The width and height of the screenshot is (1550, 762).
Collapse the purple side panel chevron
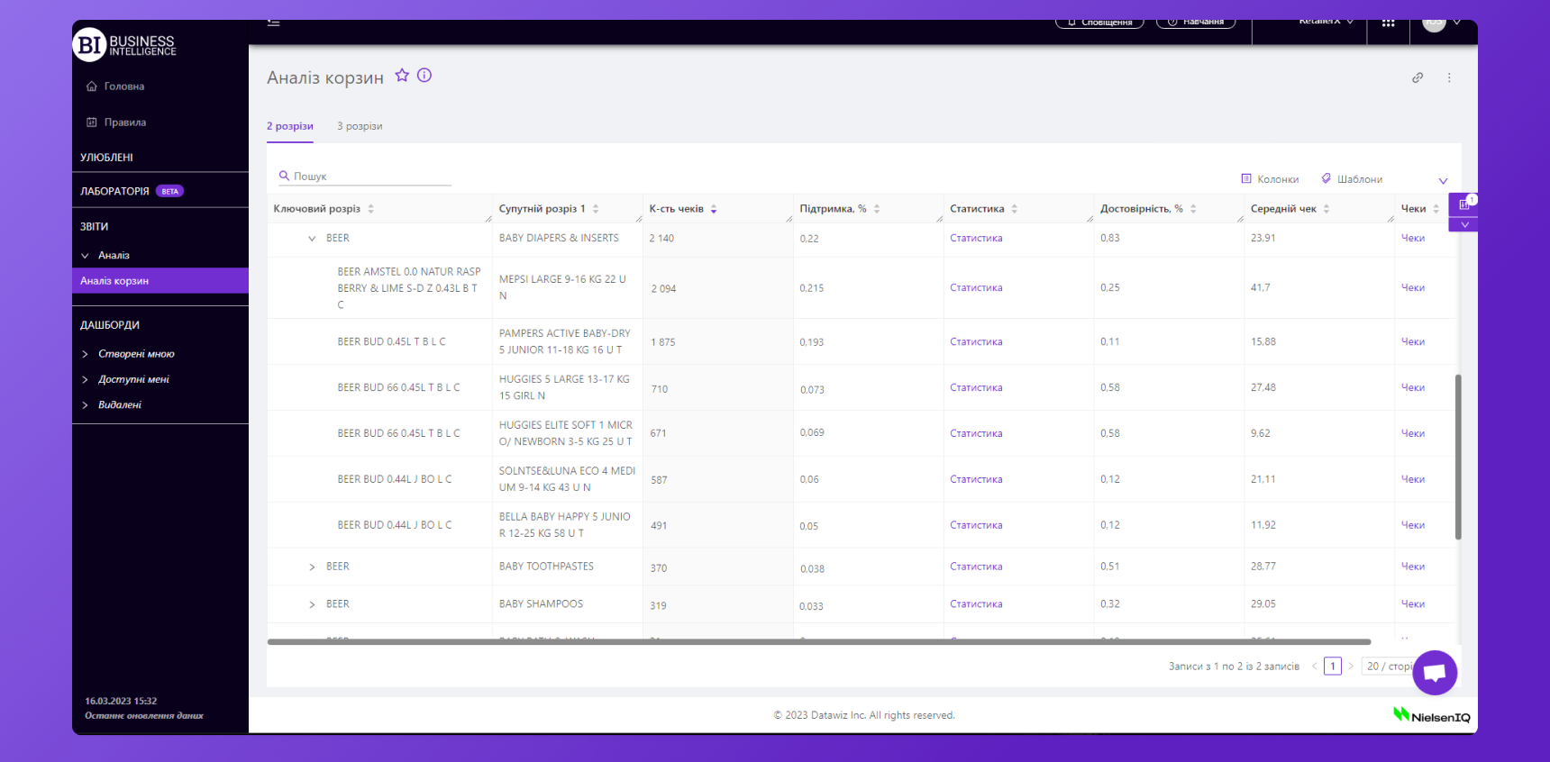coord(1464,224)
